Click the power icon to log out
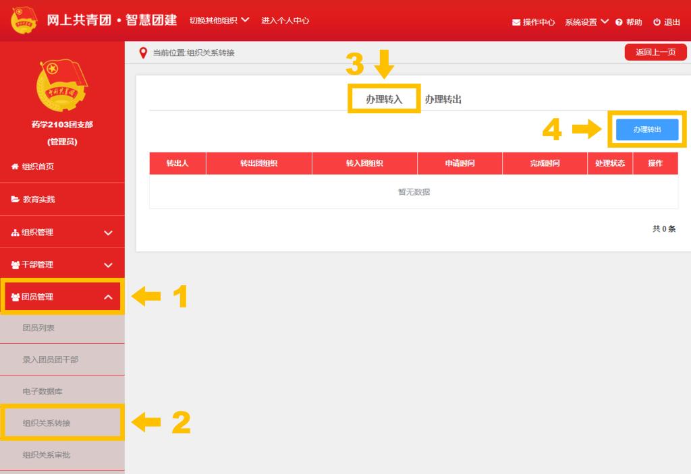 (657, 22)
